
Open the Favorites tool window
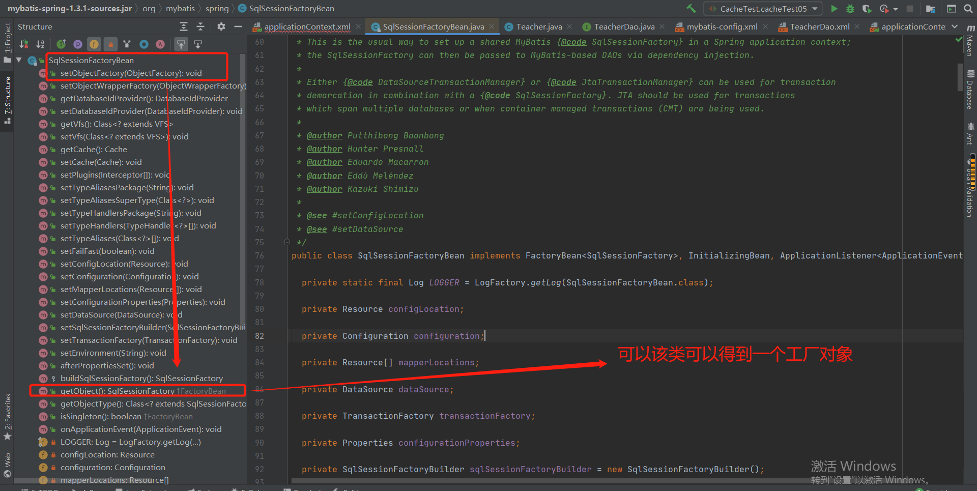[x=7, y=417]
